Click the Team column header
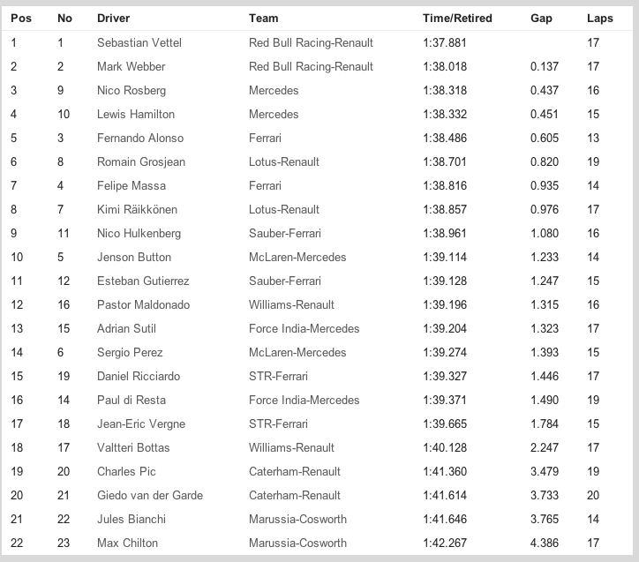 263,19
